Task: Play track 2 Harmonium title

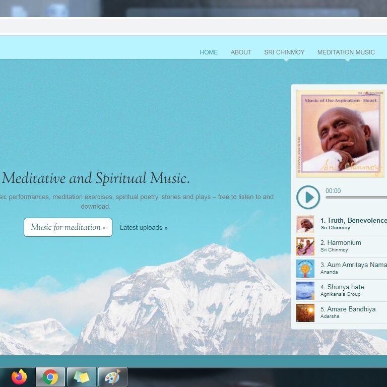Action: [x=344, y=242]
